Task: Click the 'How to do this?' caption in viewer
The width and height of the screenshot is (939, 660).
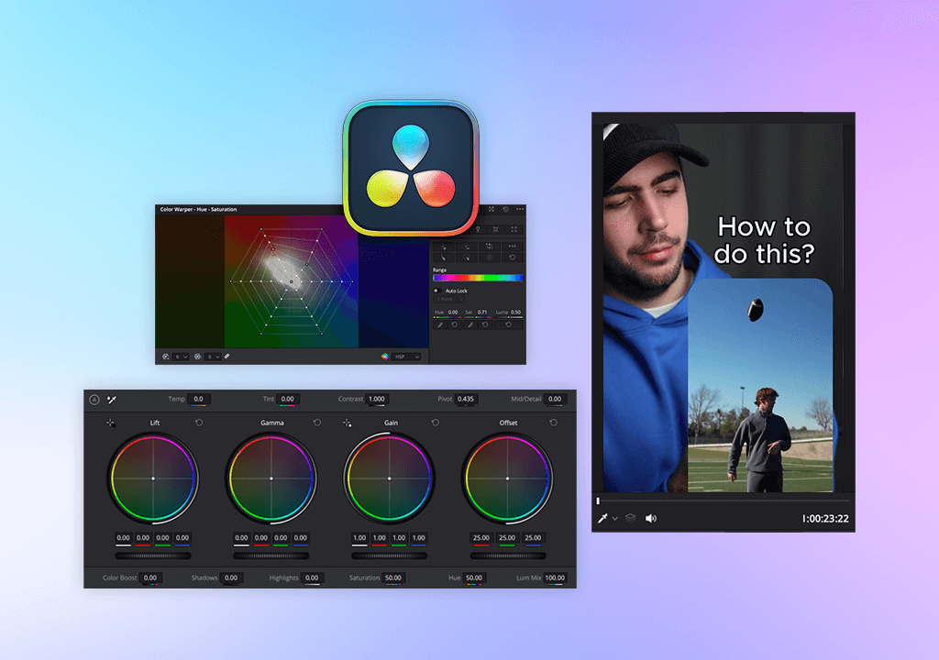Action: (x=764, y=240)
